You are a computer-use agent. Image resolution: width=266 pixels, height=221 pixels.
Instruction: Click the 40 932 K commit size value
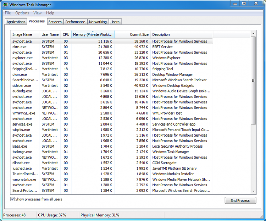tap(141, 85)
